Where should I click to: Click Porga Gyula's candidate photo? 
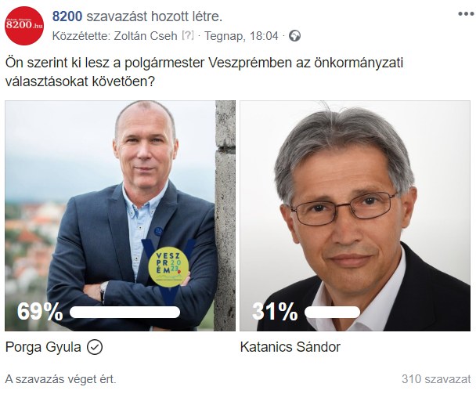tap(110, 196)
